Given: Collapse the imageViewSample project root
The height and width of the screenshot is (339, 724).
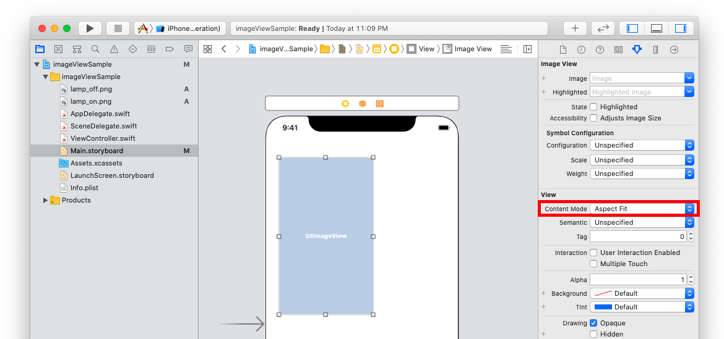Looking at the screenshot, I should point(37,64).
